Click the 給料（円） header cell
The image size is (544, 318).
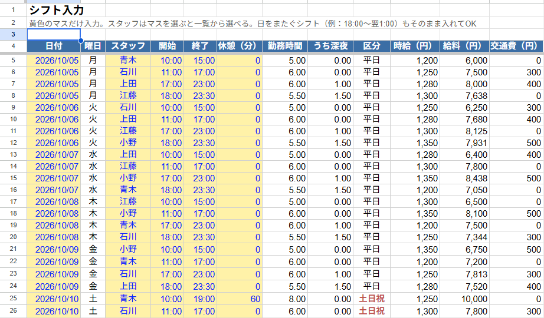464,46
